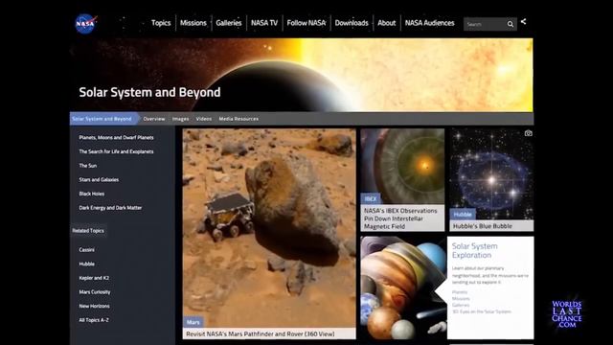This screenshot has width=613, height=345.
Task: Open Black Holes sidebar link
Action: [x=92, y=194]
